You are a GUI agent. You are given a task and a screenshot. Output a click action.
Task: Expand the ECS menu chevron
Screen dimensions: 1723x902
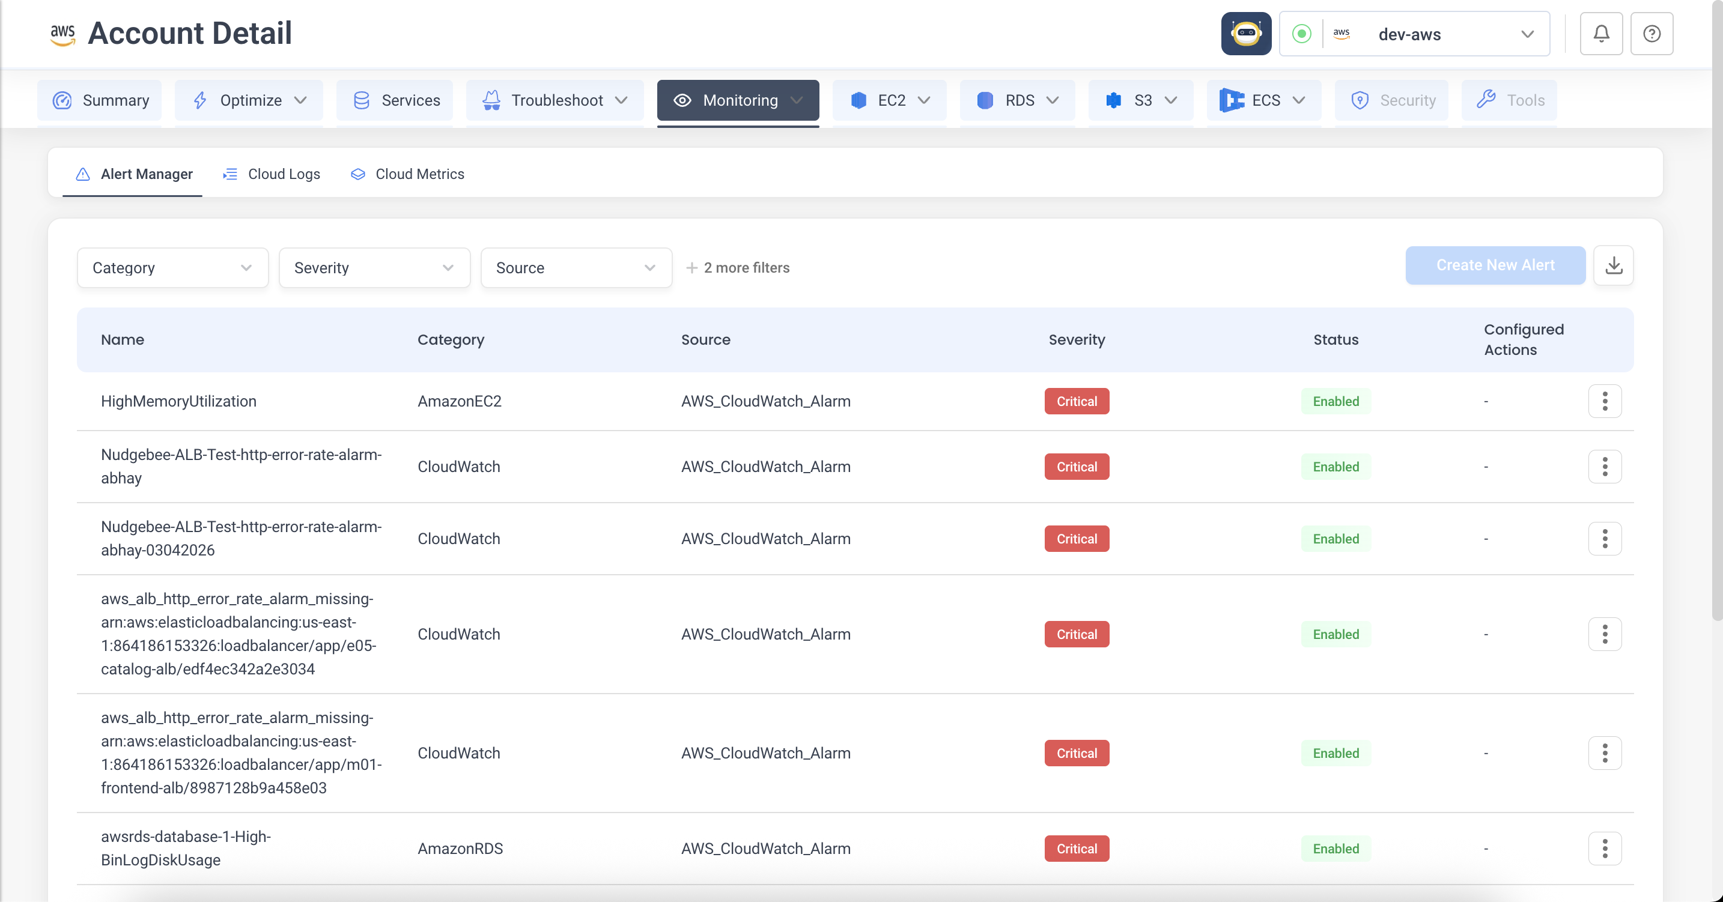tap(1298, 100)
